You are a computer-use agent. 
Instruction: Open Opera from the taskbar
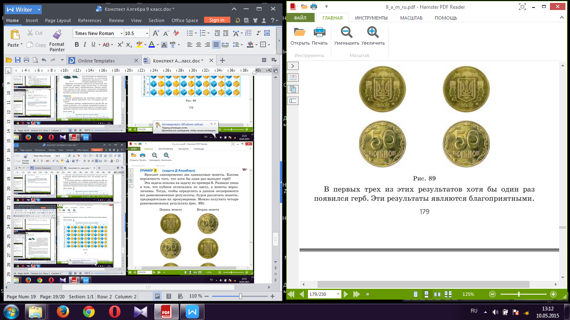(x=115, y=312)
